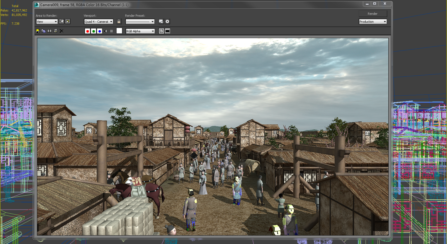Clone the Rendered Frame Window
The width and height of the screenshot is (447, 244).
tap(49, 31)
